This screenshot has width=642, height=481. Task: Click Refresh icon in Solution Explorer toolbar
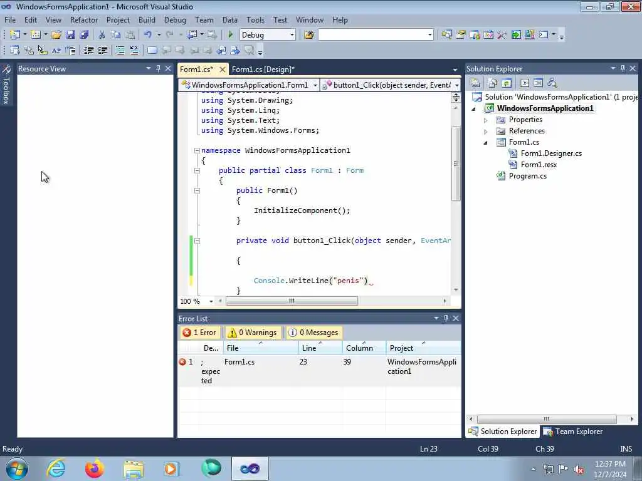click(507, 83)
